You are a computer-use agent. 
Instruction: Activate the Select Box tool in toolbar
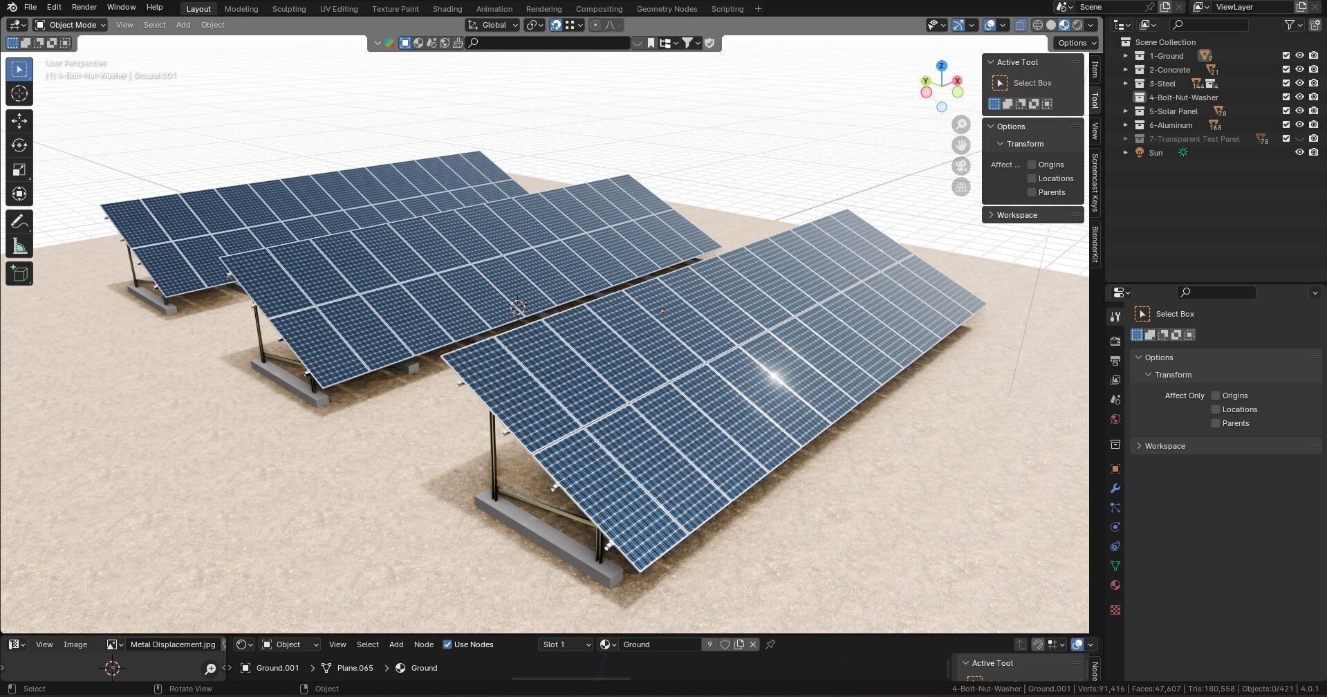pos(19,69)
